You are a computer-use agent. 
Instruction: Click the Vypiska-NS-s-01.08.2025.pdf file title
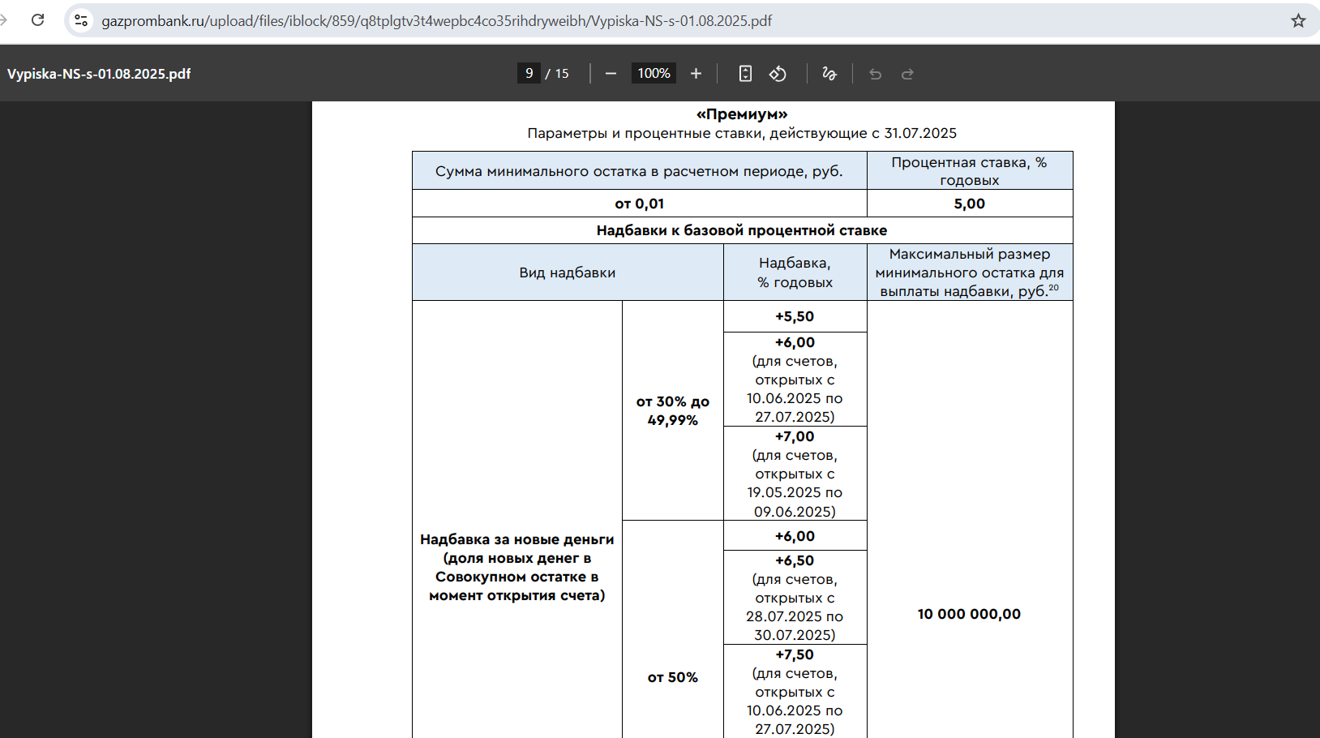point(99,74)
